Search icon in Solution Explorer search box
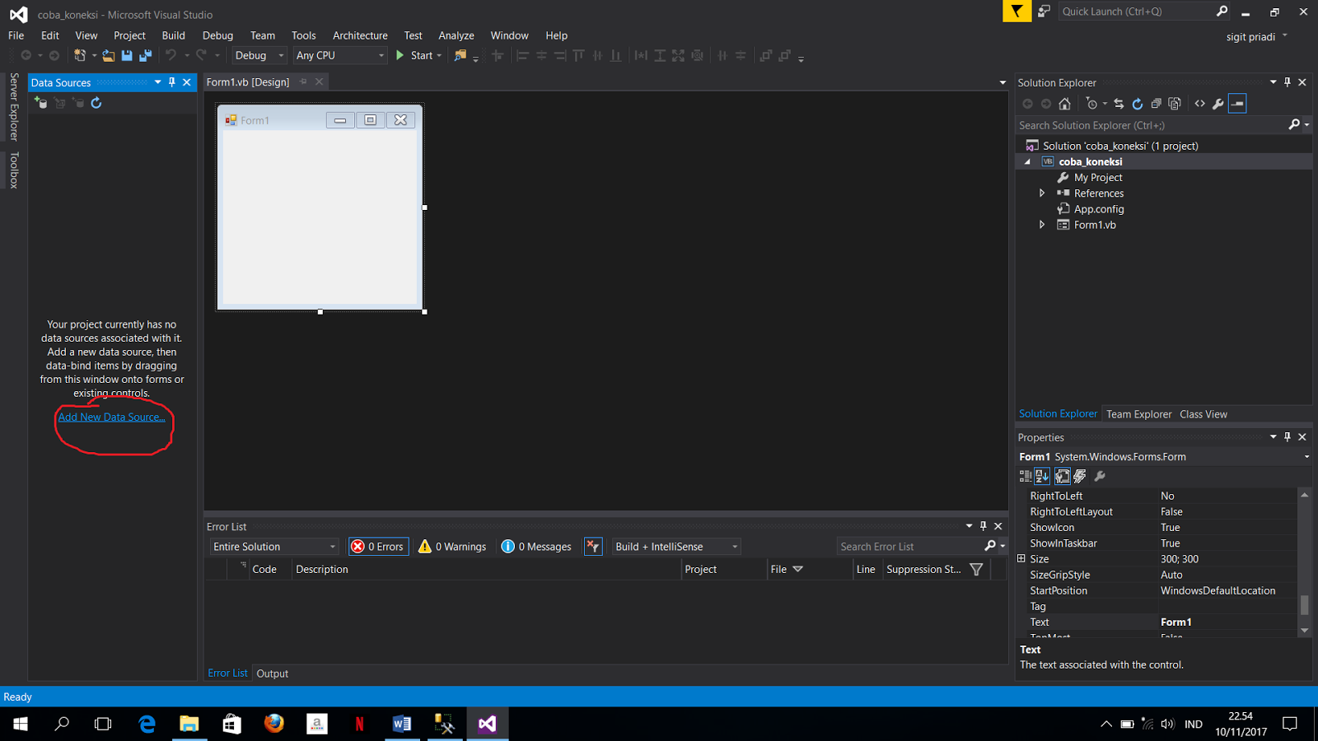The image size is (1318, 741). 1294,125
